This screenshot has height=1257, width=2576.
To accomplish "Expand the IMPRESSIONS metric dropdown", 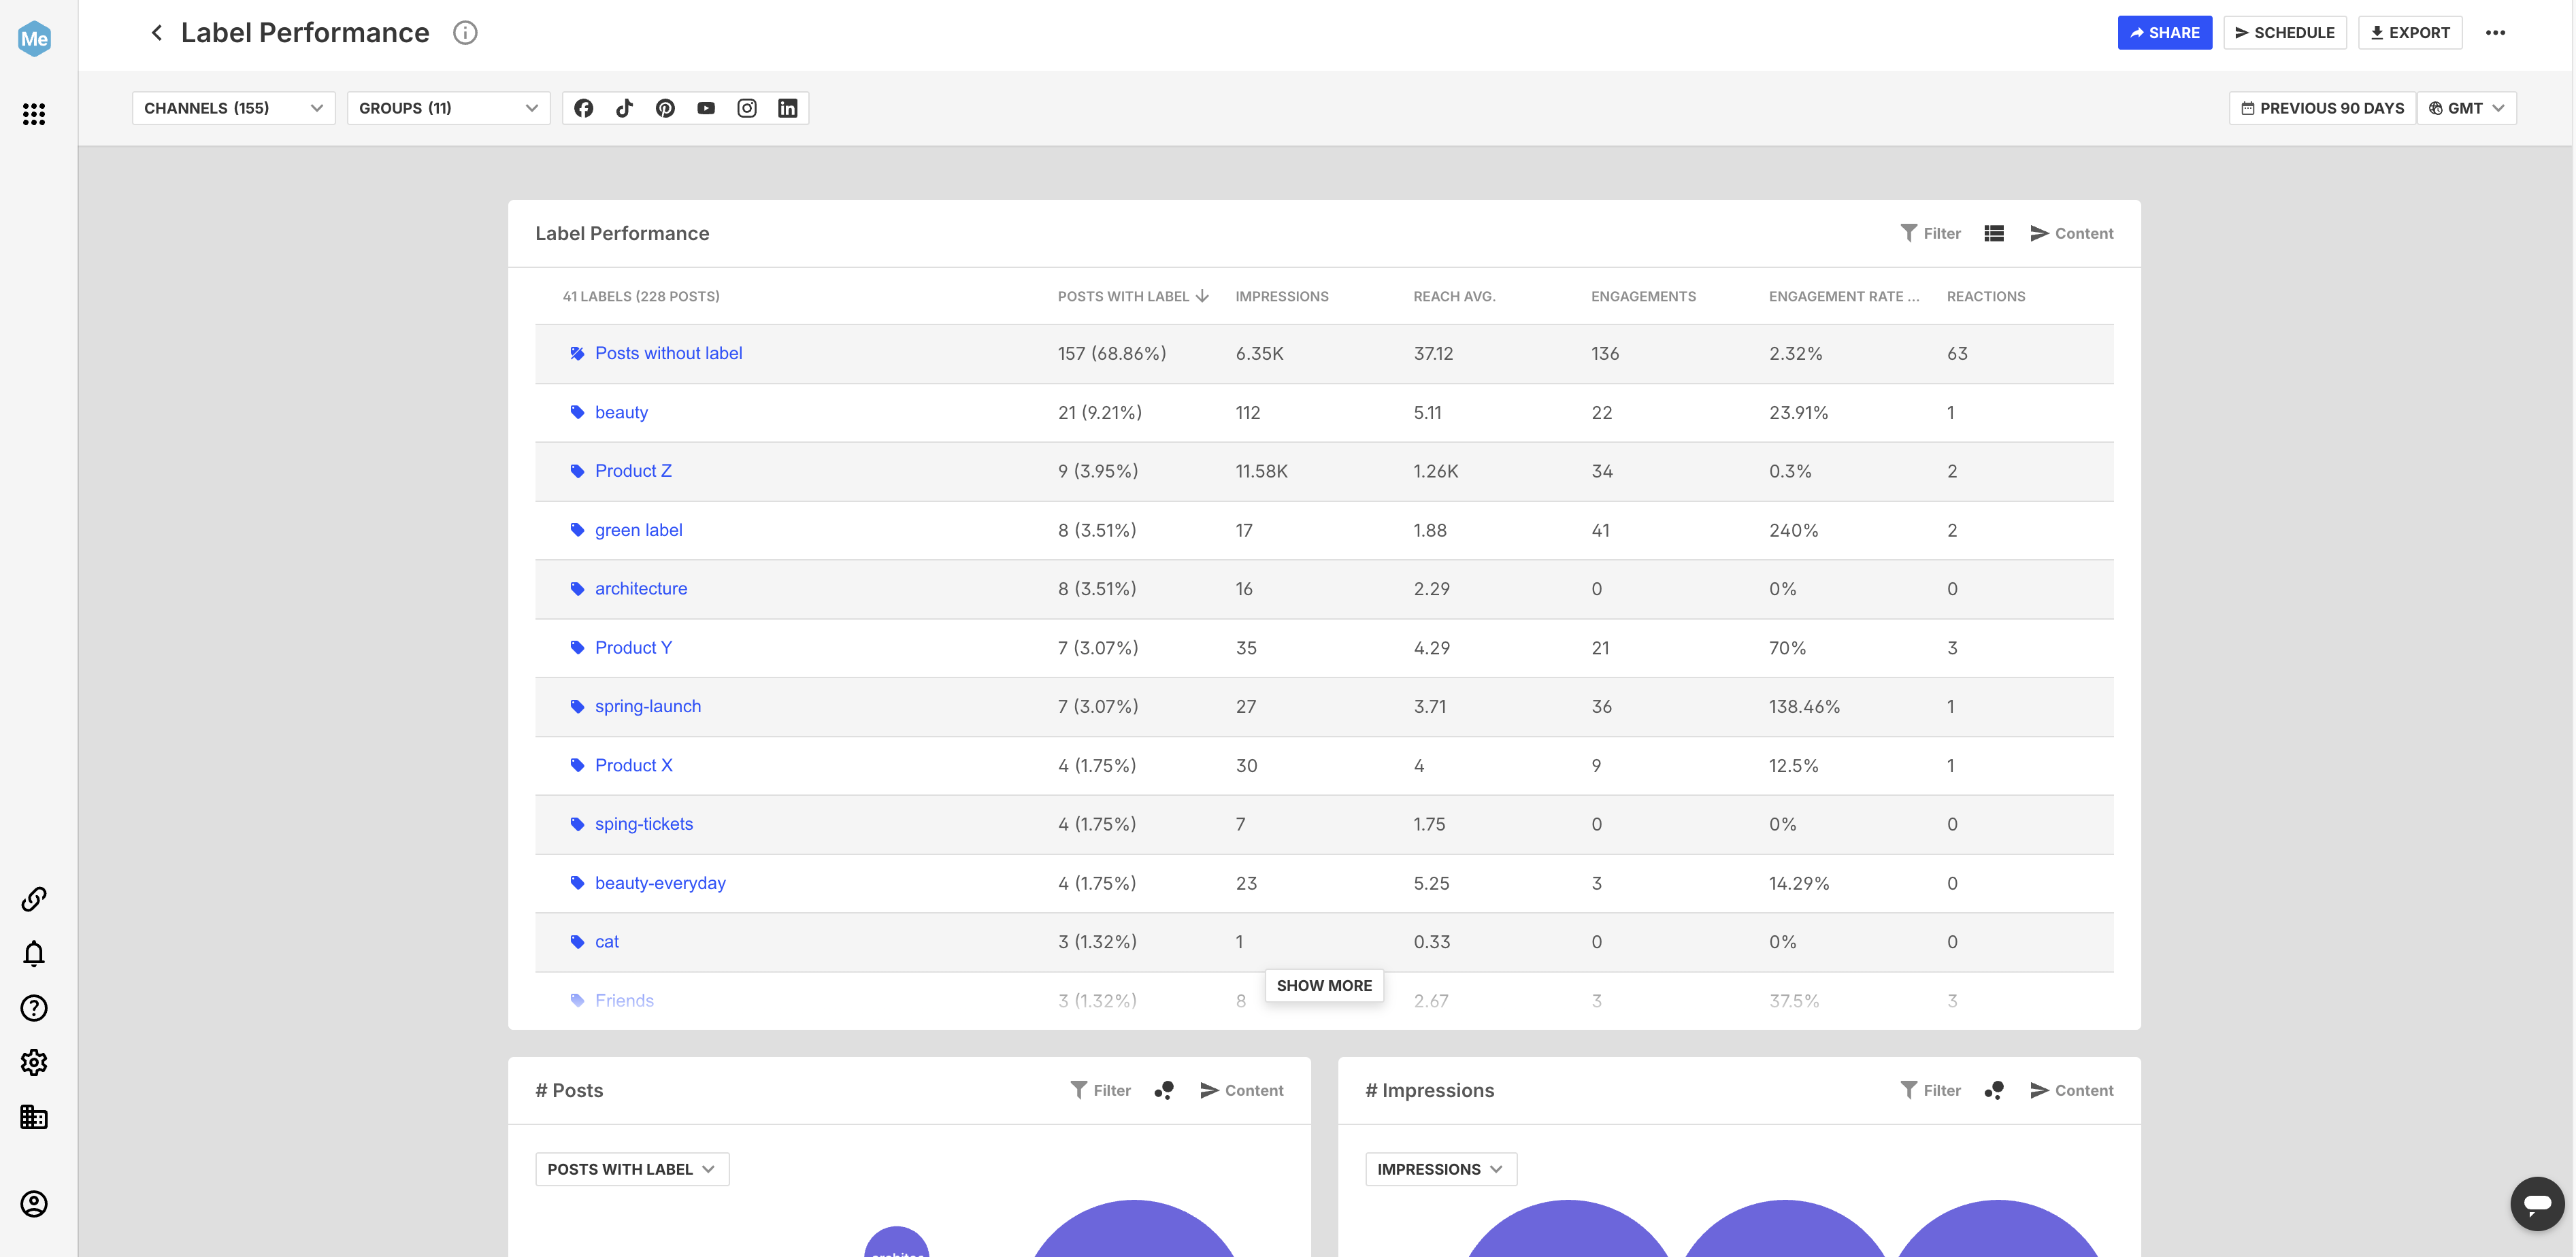I will (x=1441, y=1169).
